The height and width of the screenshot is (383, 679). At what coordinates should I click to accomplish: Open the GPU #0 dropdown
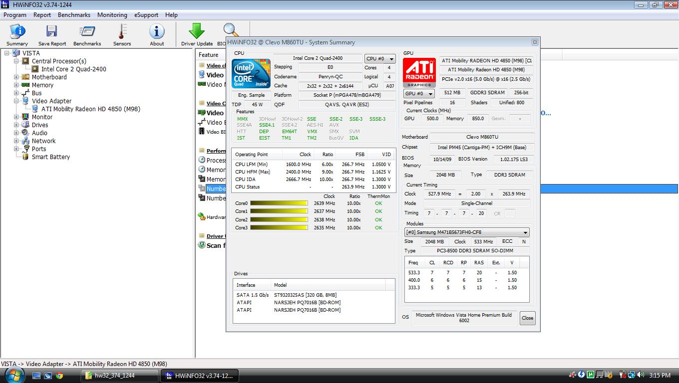coord(419,93)
